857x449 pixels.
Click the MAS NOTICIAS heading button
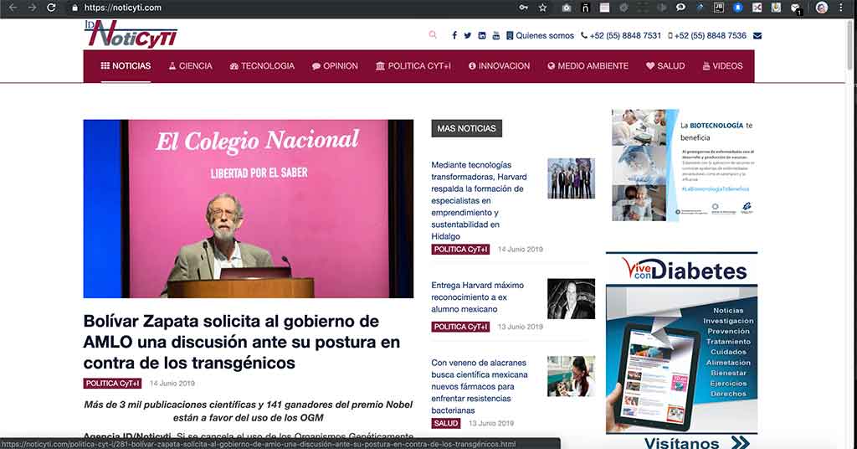pyautogui.click(x=466, y=128)
